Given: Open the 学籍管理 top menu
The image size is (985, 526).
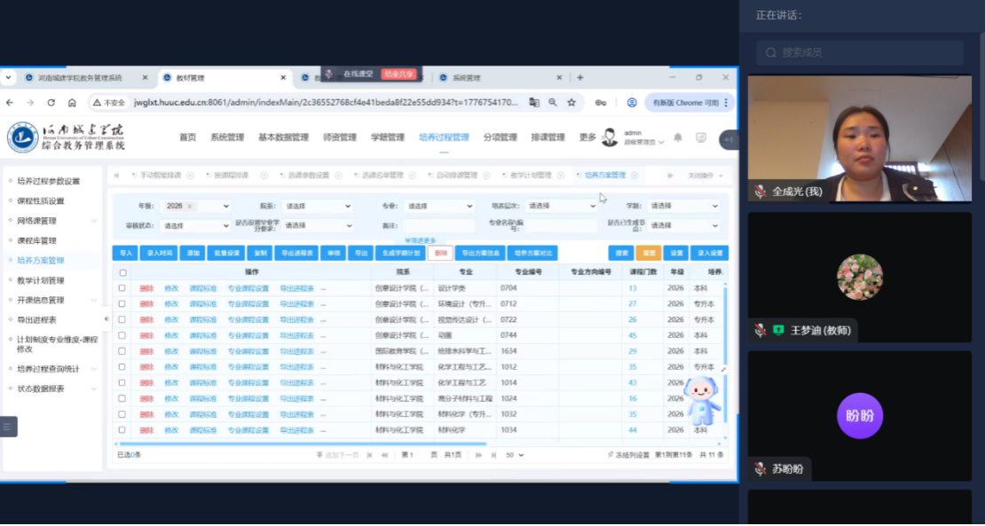Looking at the screenshot, I should coord(387,137).
